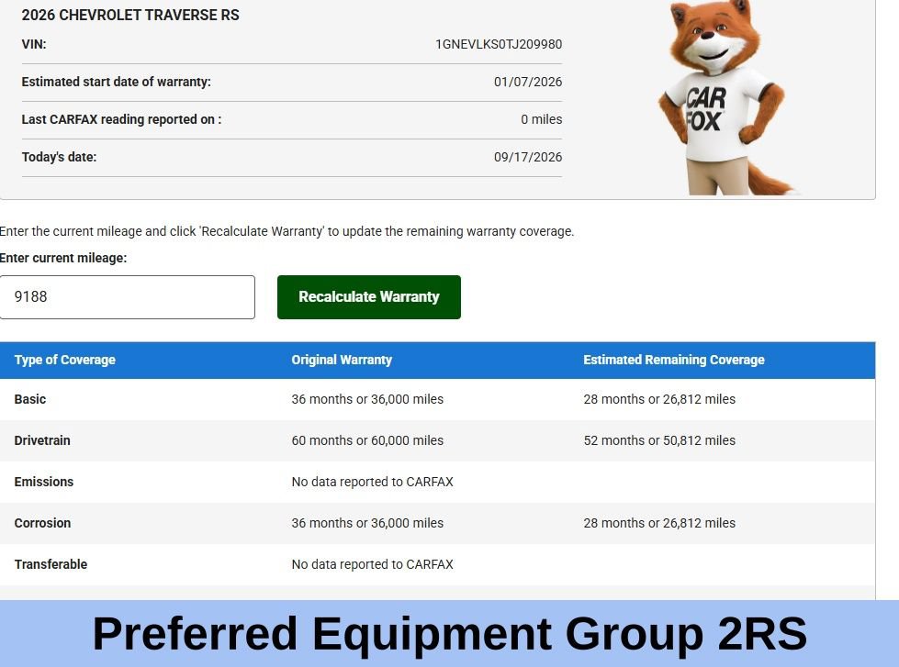
Task: Click the 'Preferred Equipment Group 2RS' banner
Action: tap(450, 633)
